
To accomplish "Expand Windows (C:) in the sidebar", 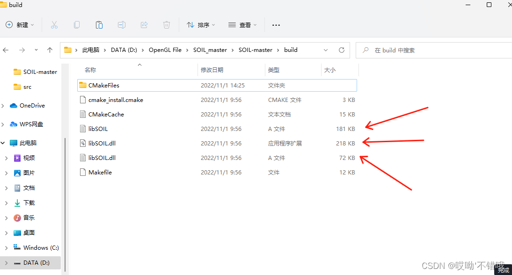I will [x=7, y=247].
